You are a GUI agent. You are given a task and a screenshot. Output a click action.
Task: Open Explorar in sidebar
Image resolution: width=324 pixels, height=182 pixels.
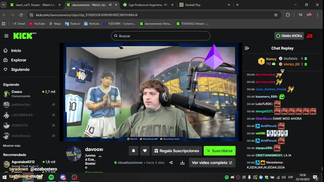coord(19,60)
